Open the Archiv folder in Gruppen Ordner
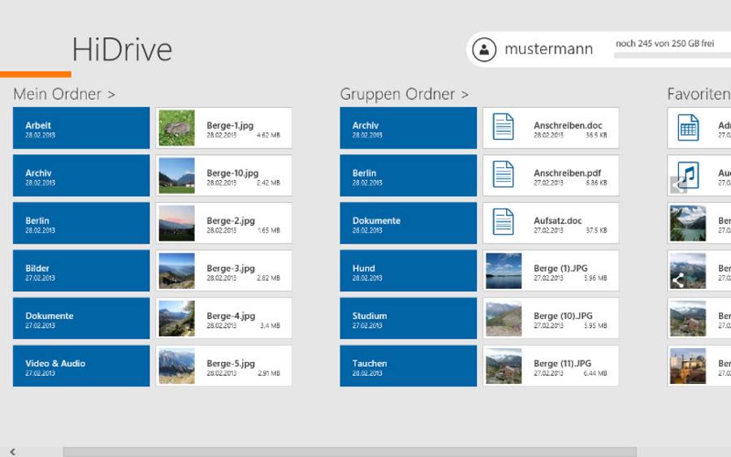The width and height of the screenshot is (731, 457). click(x=409, y=128)
